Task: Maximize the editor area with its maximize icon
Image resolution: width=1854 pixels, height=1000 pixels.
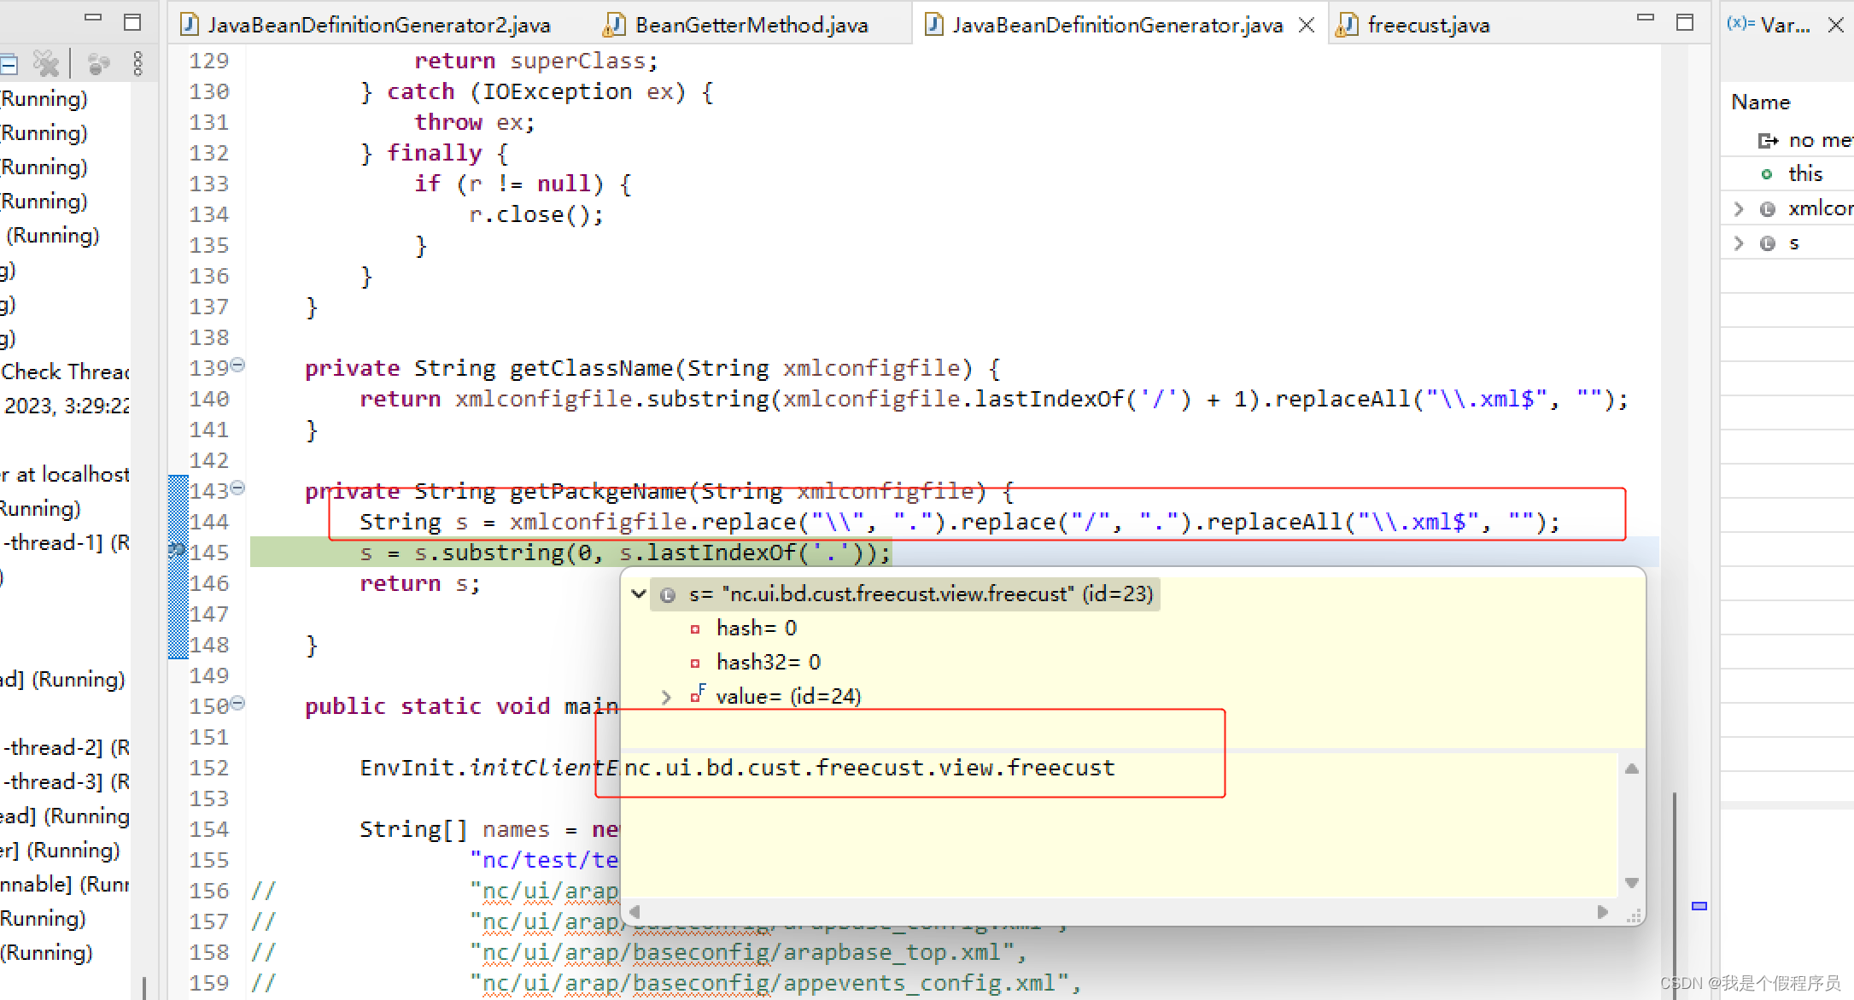Action: pyautogui.click(x=1684, y=22)
